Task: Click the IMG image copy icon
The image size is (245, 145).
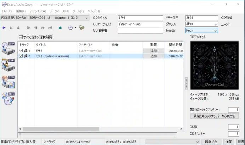Action: tap(8, 82)
